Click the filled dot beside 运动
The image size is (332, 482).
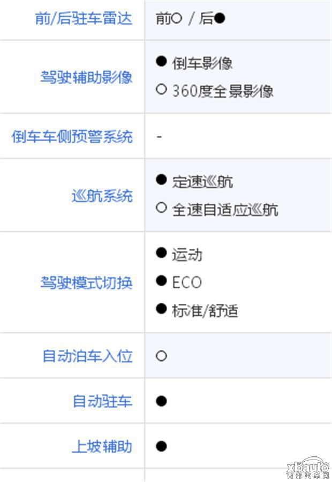(161, 253)
